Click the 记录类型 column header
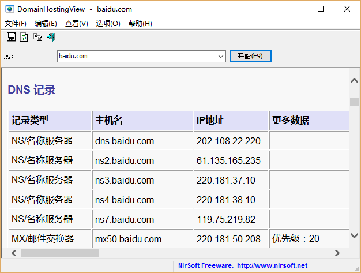 50,121
